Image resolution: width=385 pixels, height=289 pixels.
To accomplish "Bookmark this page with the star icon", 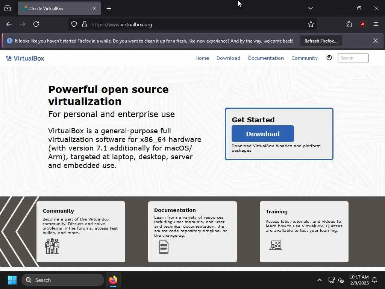I will coord(311,24).
